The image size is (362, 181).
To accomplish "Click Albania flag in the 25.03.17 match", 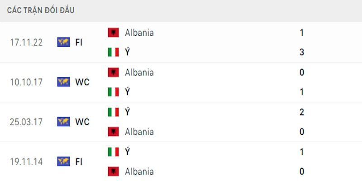I will [x=113, y=132].
